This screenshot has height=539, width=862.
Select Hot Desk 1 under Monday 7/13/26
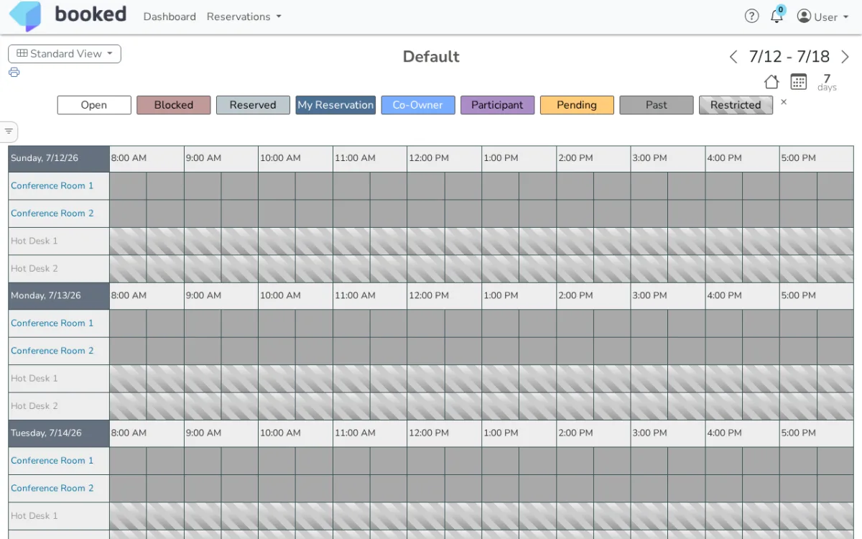pos(34,378)
